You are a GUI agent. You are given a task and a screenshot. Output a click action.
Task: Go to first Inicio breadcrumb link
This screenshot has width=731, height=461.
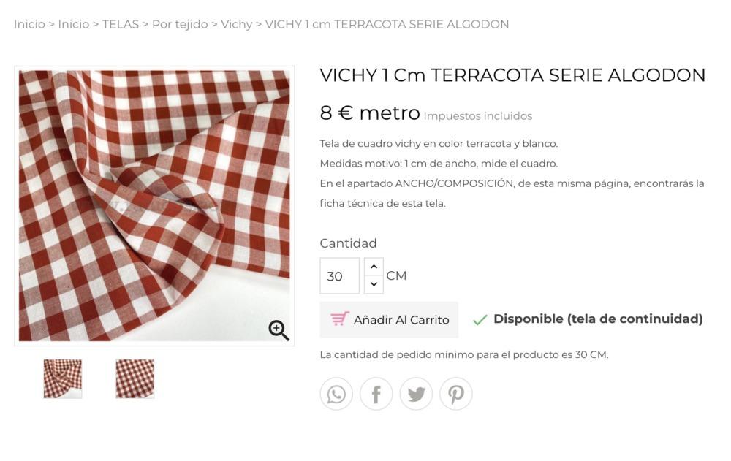[29, 24]
